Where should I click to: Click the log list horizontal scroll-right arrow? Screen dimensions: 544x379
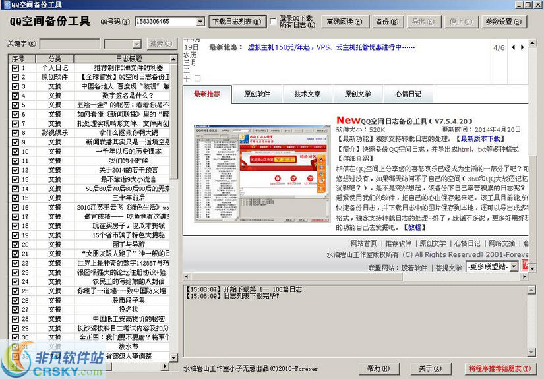coord(166,366)
